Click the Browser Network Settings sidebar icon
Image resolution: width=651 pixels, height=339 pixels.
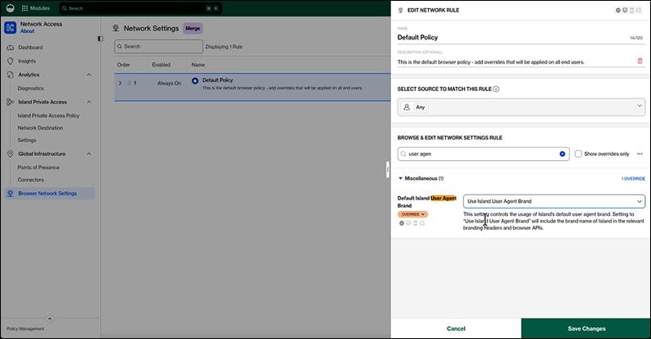(x=11, y=193)
